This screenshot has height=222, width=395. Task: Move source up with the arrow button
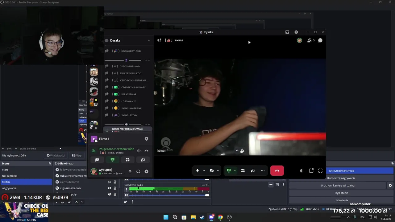76,202
